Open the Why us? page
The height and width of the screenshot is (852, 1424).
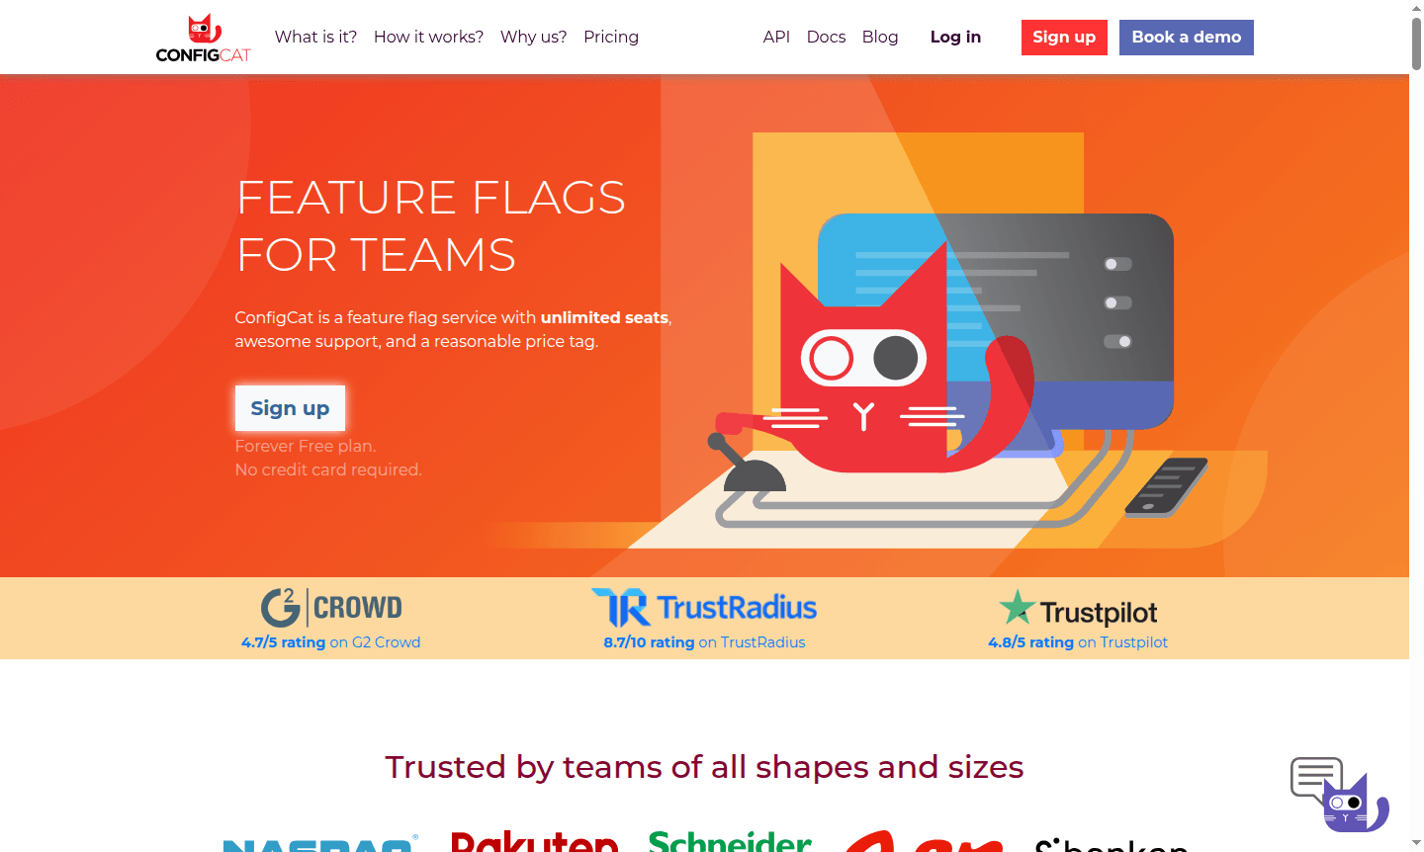click(533, 37)
